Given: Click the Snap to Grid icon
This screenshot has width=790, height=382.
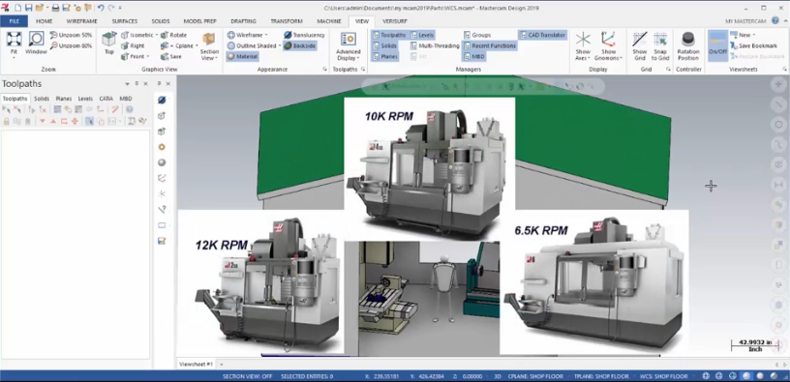Looking at the screenshot, I should pos(660,40).
